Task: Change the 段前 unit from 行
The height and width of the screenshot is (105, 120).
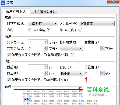Action: pos(51,67)
